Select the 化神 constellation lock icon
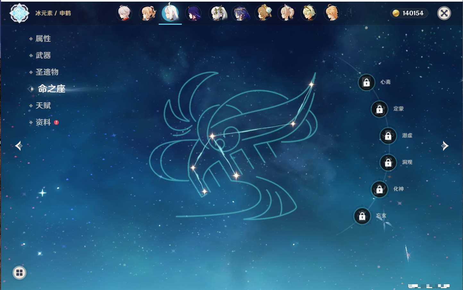 click(x=379, y=189)
